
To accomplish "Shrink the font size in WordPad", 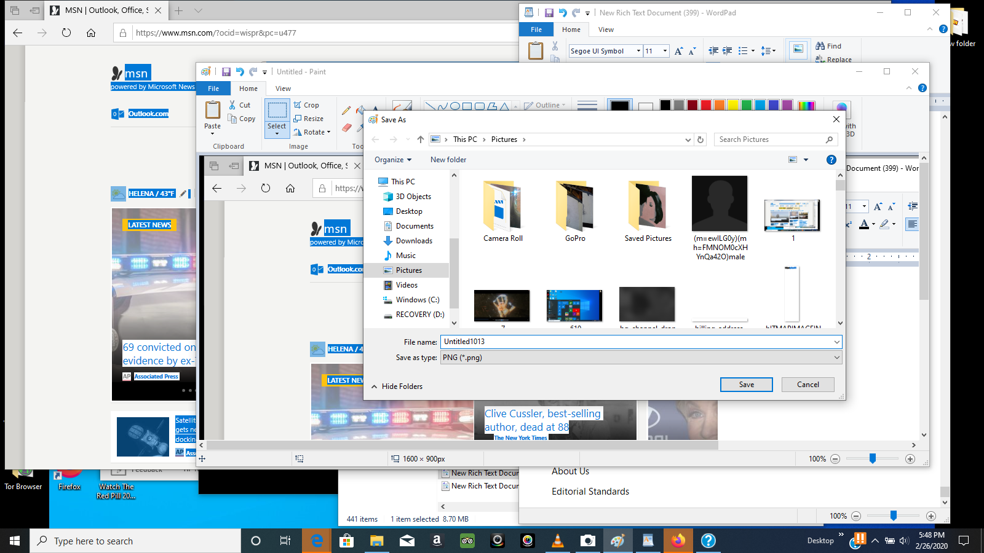I will pyautogui.click(x=692, y=51).
